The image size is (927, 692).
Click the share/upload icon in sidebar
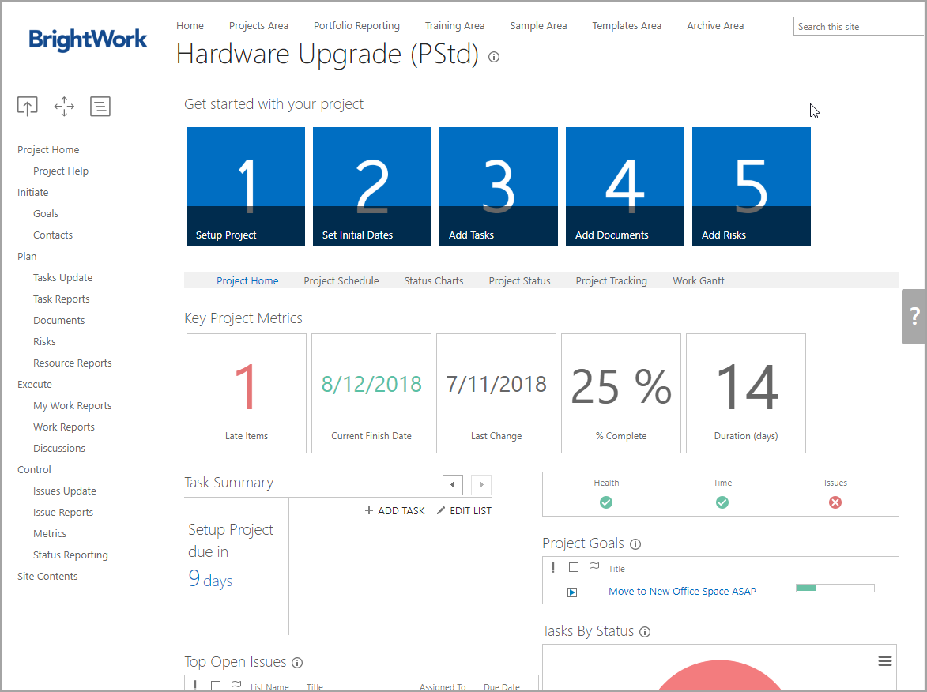point(27,107)
